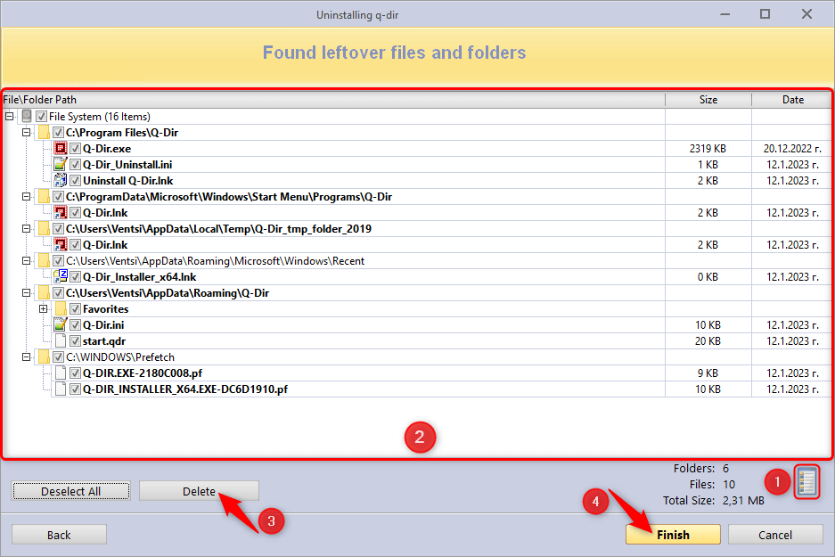
Task: Collapse the C:\WINDOWS\Prefetch node
Action: click(x=26, y=356)
